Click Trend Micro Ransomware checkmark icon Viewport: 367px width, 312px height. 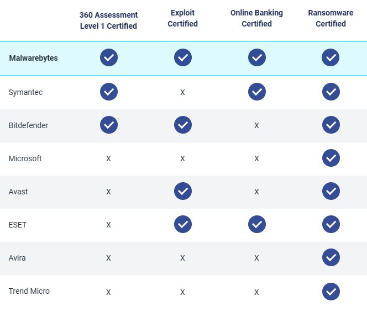point(331,291)
